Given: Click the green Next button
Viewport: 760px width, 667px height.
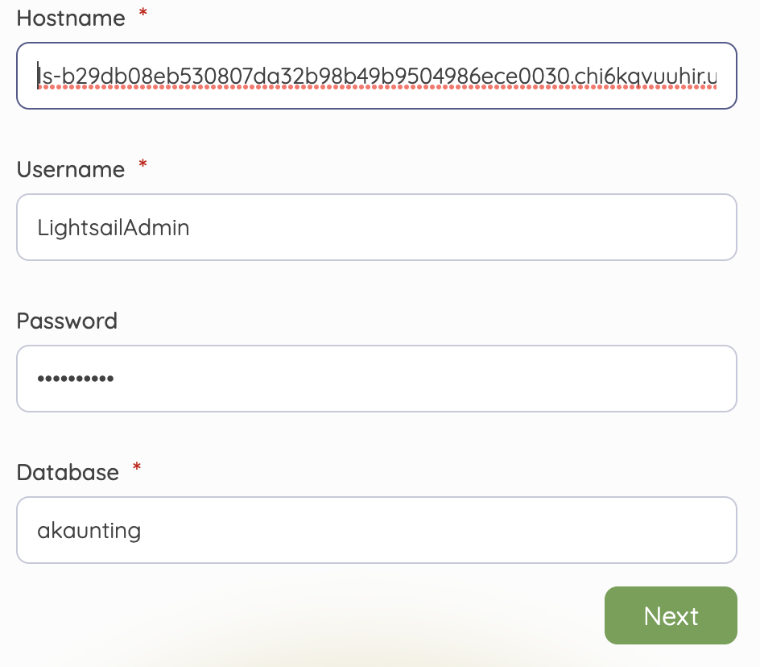Looking at the screenshot, I should (x=671, y=615).
